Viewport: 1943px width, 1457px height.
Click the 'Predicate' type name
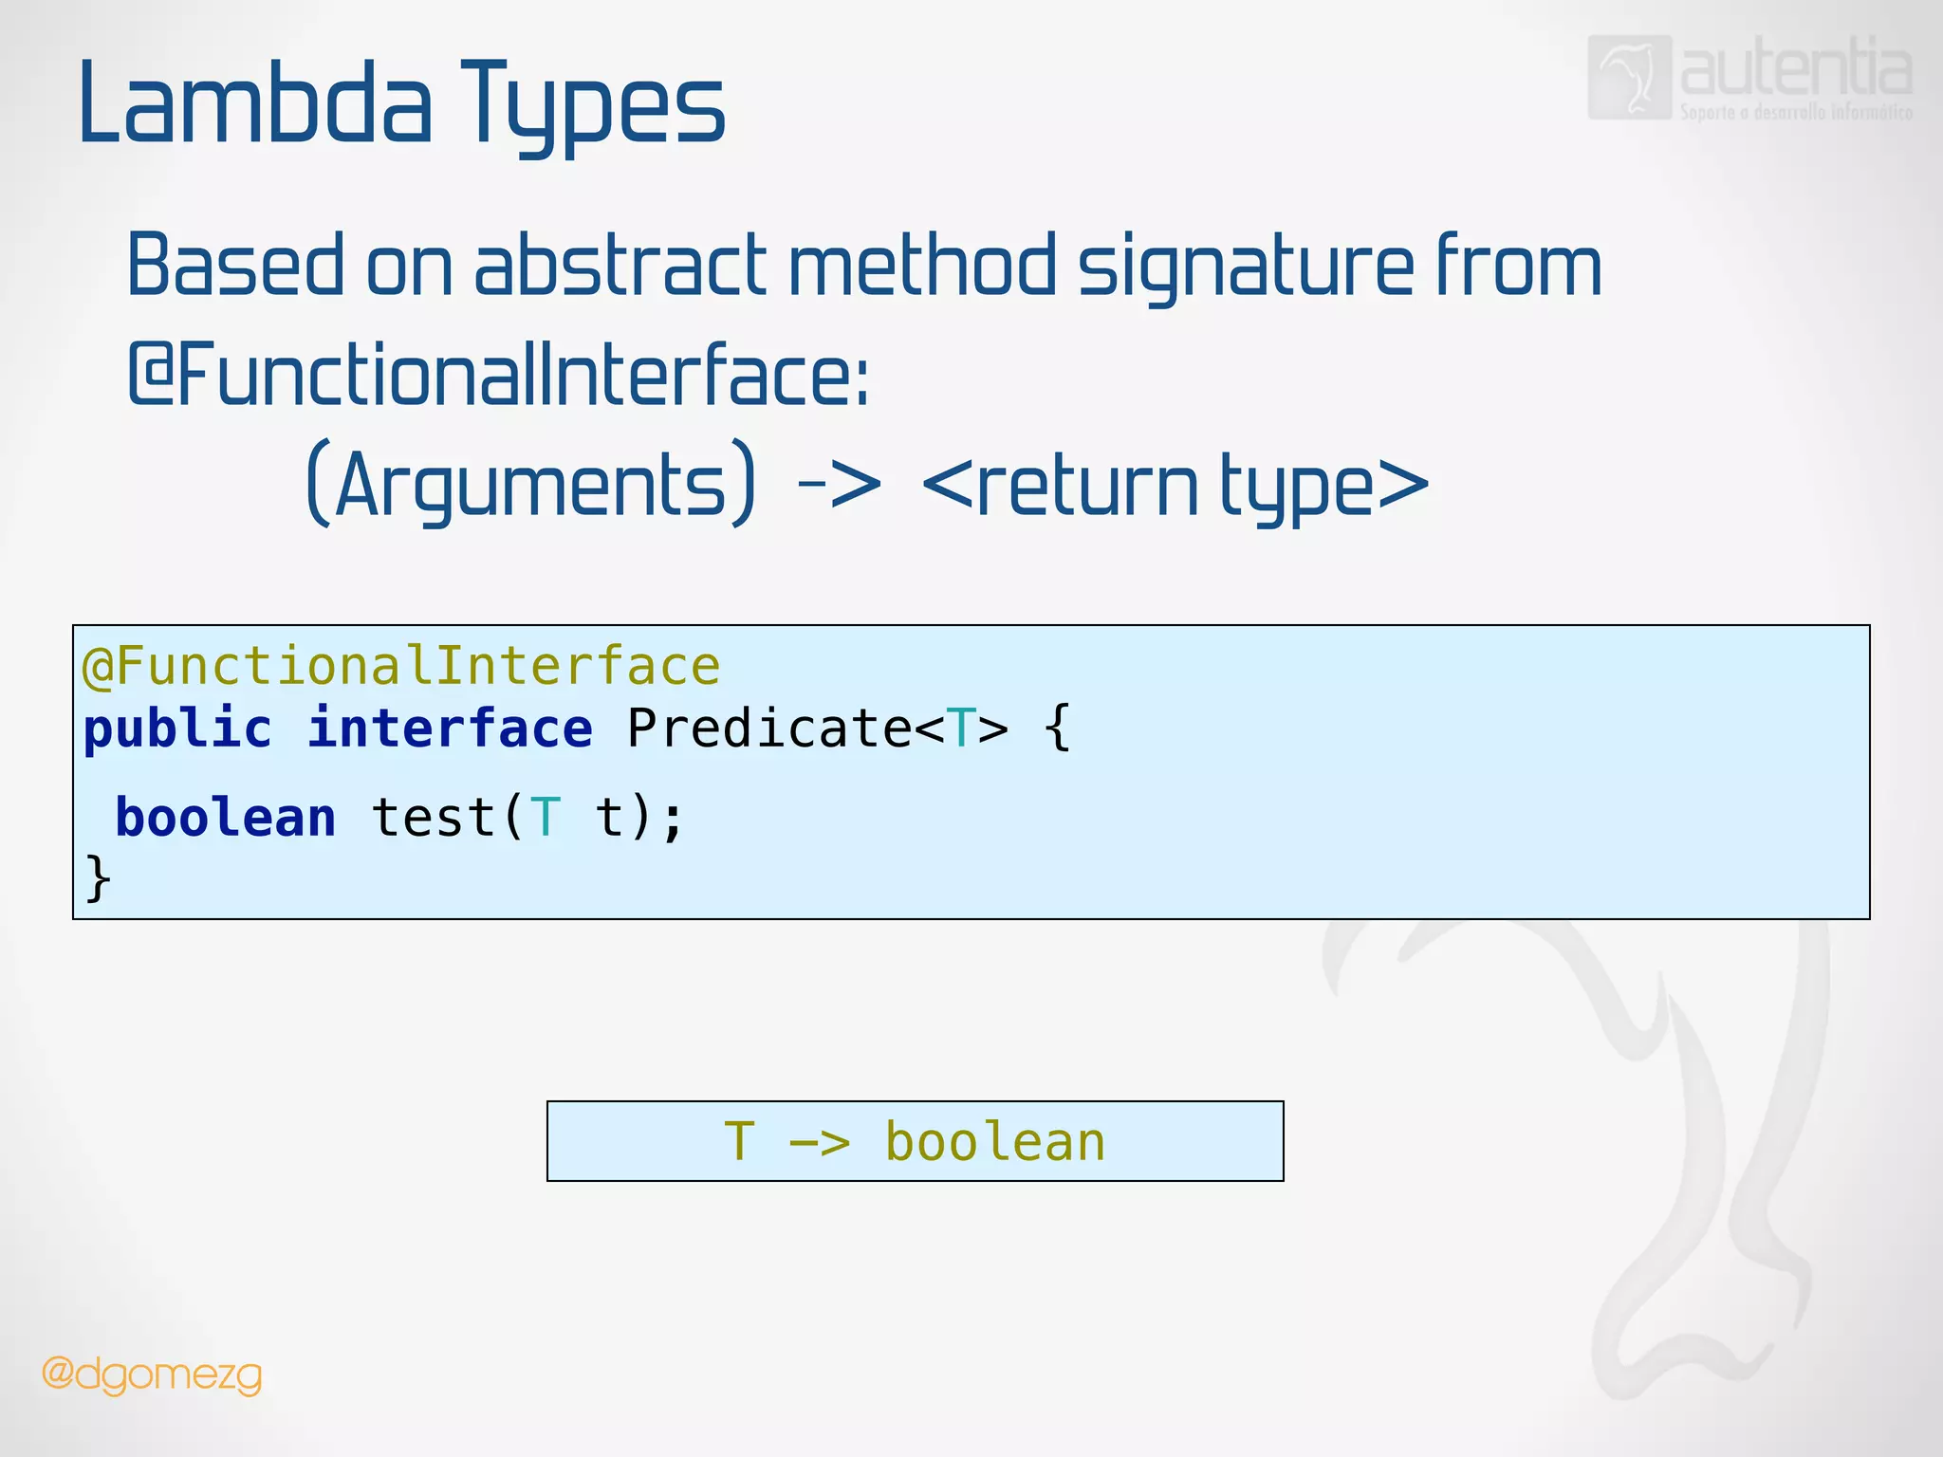click(769, 728)
